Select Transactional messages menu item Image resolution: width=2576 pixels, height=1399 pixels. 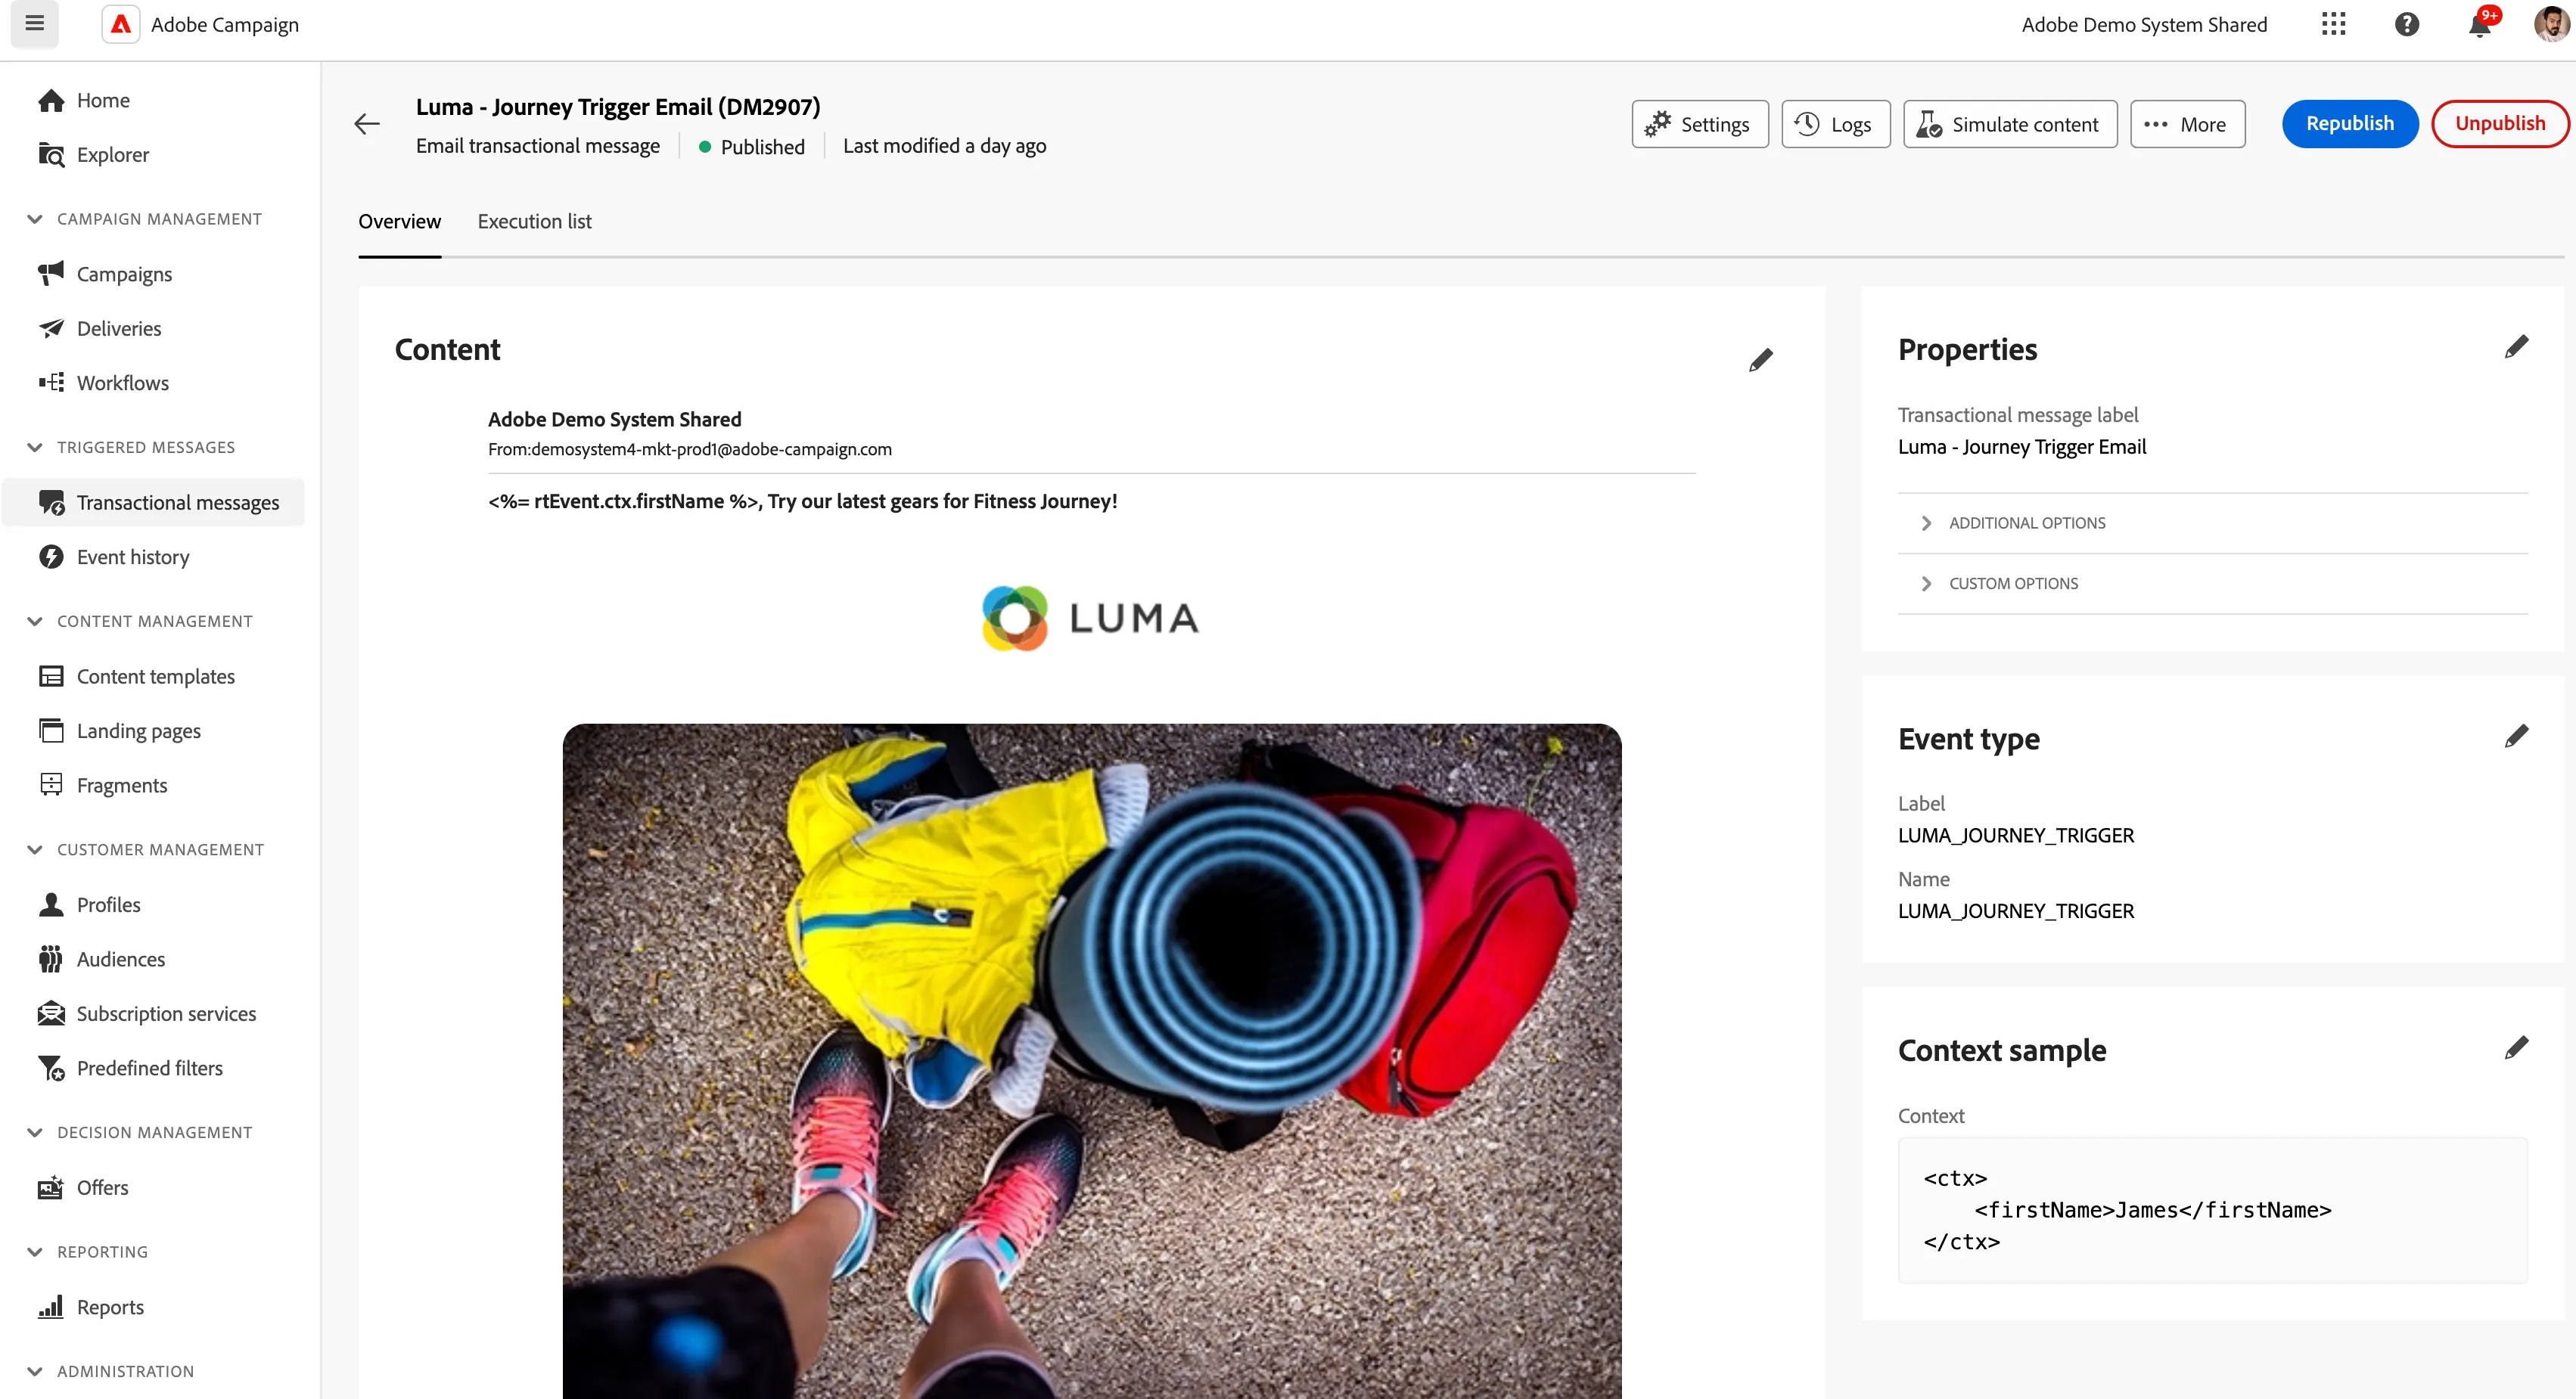[154, 503]
